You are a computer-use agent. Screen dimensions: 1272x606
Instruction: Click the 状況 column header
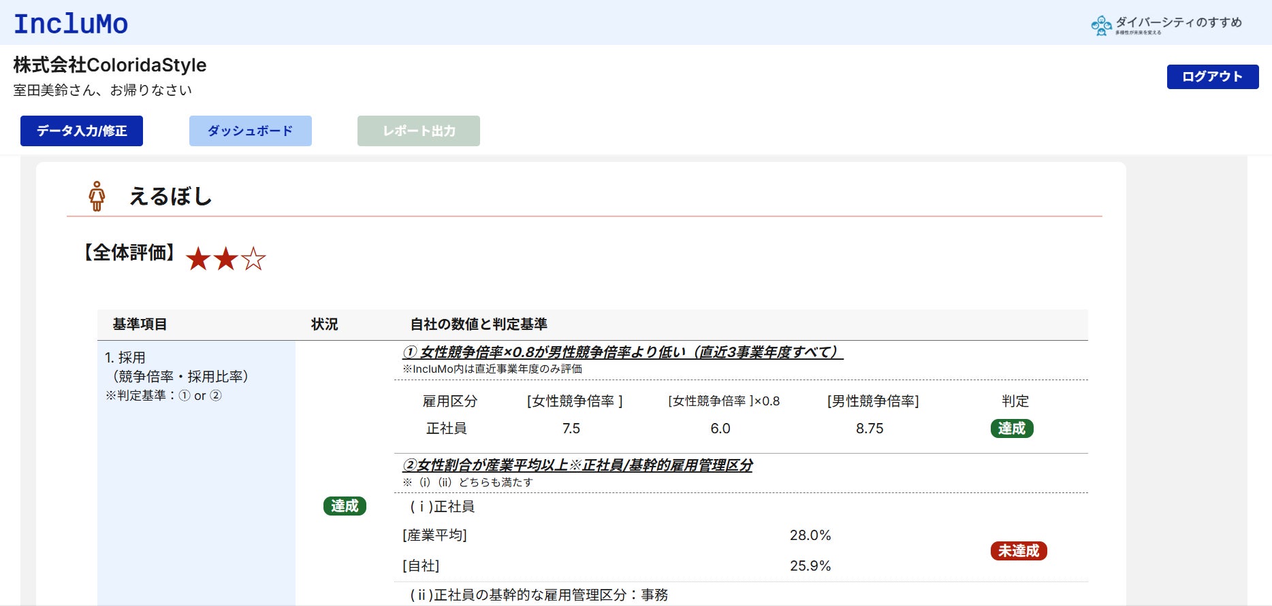325,324
